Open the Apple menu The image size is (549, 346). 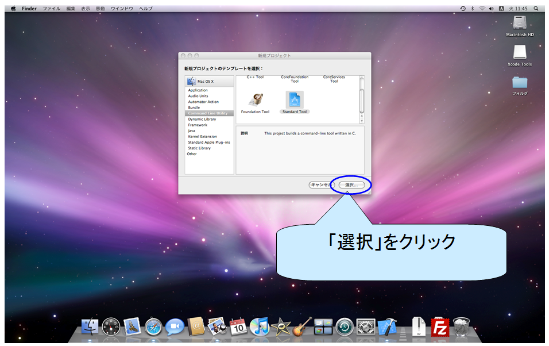[13, 9]
